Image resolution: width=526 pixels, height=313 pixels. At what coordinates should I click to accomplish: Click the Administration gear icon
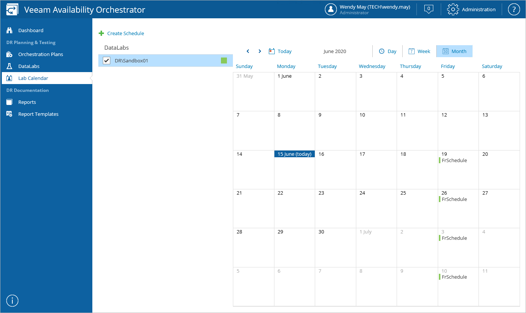coord(453,10)
